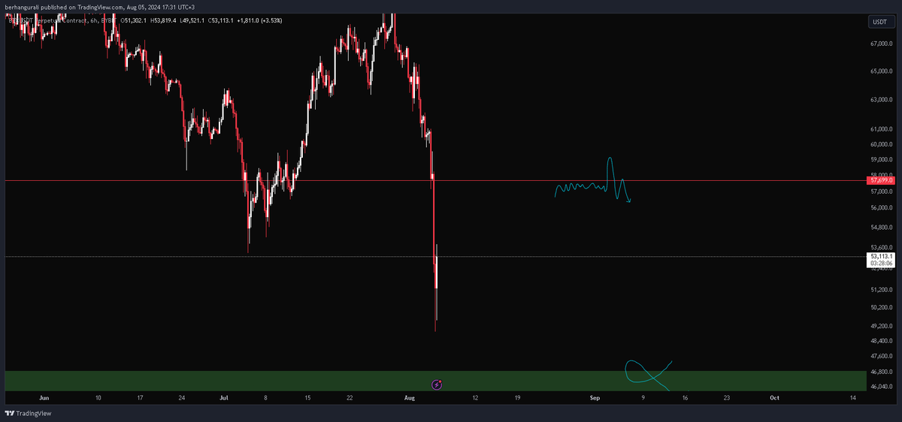
Task: Click the 67,000.0 price scale label
Action: pos(881,44)
